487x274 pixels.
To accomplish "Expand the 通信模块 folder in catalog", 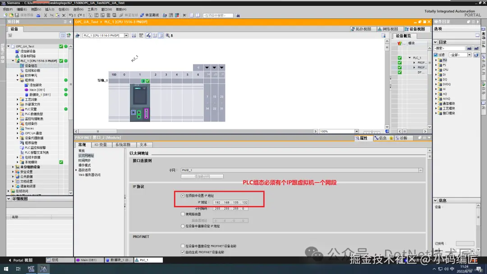I will pyautogui.click(x=436, y=104).
